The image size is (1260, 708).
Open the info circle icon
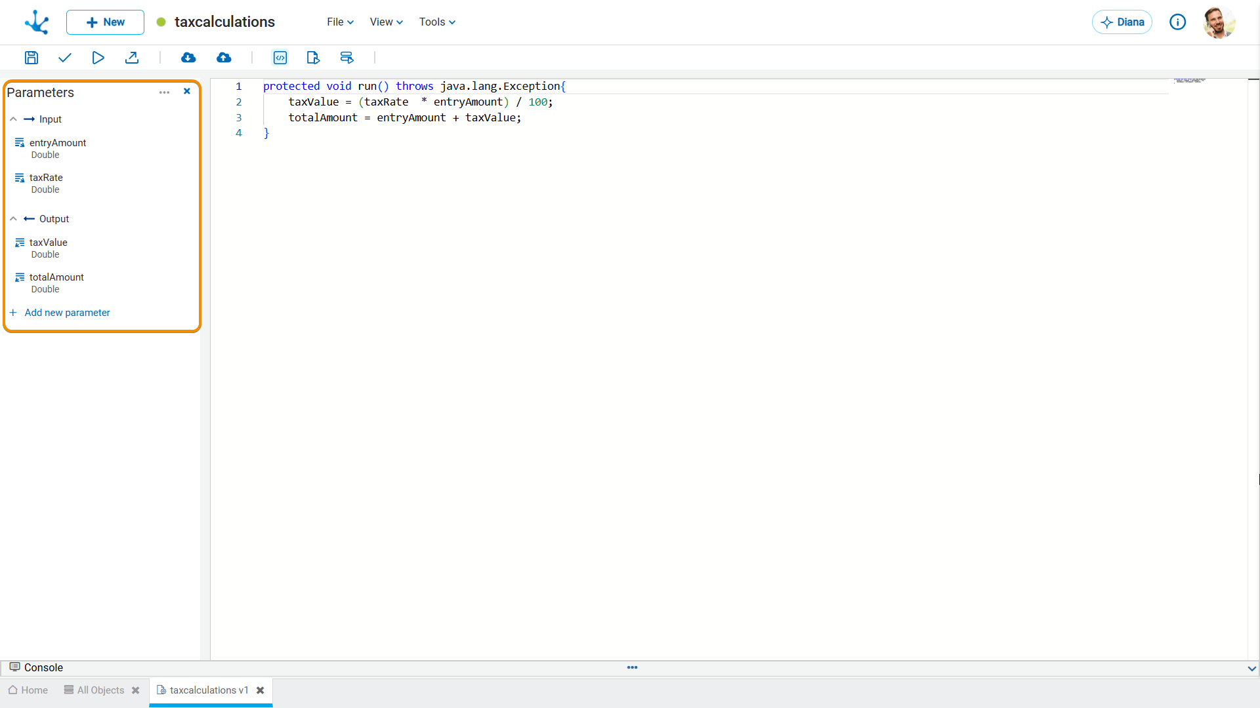tap(1177, 22)
